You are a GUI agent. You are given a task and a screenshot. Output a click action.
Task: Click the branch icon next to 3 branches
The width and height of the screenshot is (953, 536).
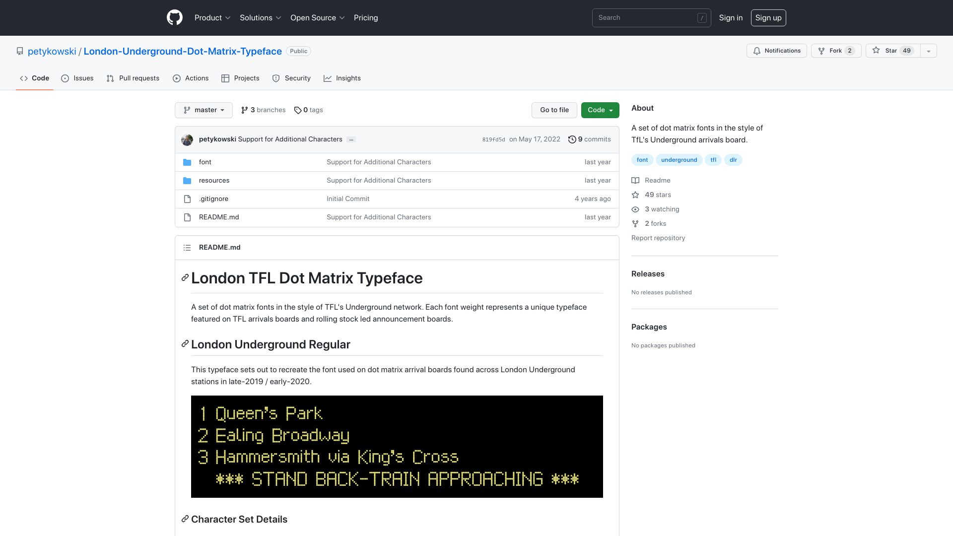tap(244, 110)
